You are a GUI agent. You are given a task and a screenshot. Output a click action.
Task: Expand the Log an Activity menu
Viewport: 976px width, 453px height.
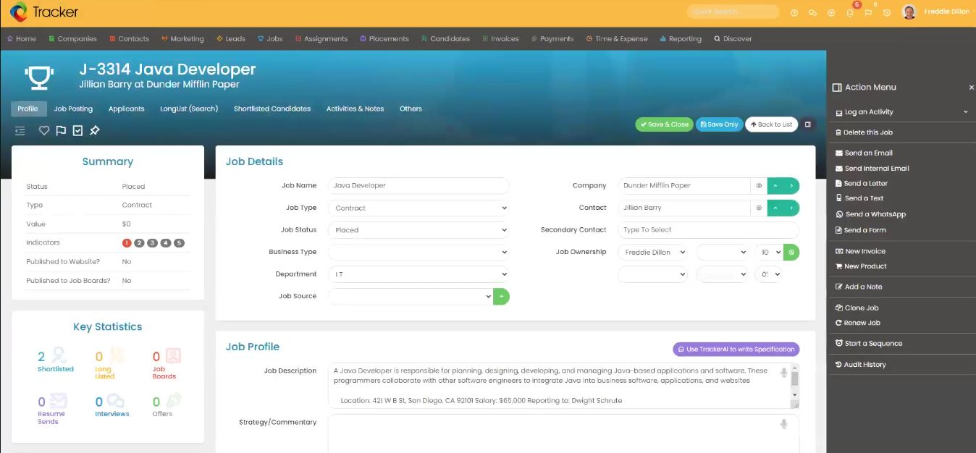[x=901, y=112]
